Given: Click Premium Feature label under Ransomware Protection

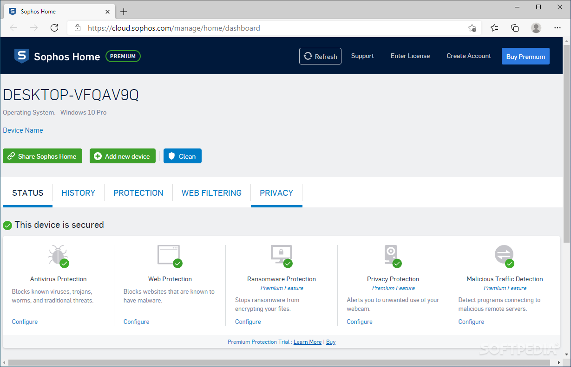Looking at the screenshot, I should coord(282,288).
